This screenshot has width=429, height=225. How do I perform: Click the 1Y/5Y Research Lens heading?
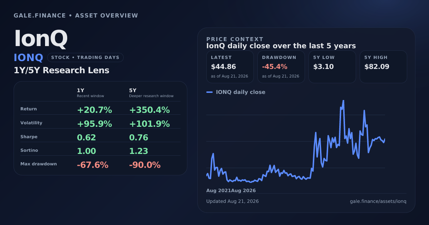pos(61,70)
